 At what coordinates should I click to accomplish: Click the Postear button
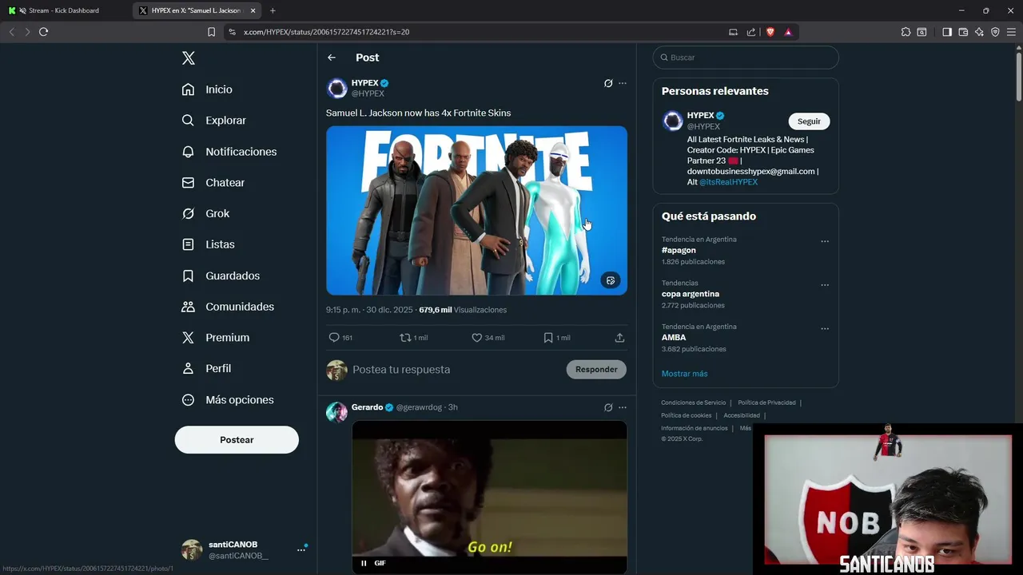point(237,440)
